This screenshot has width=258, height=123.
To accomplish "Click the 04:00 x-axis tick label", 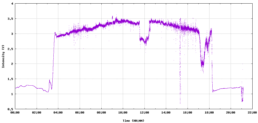I will pos(58,112).
